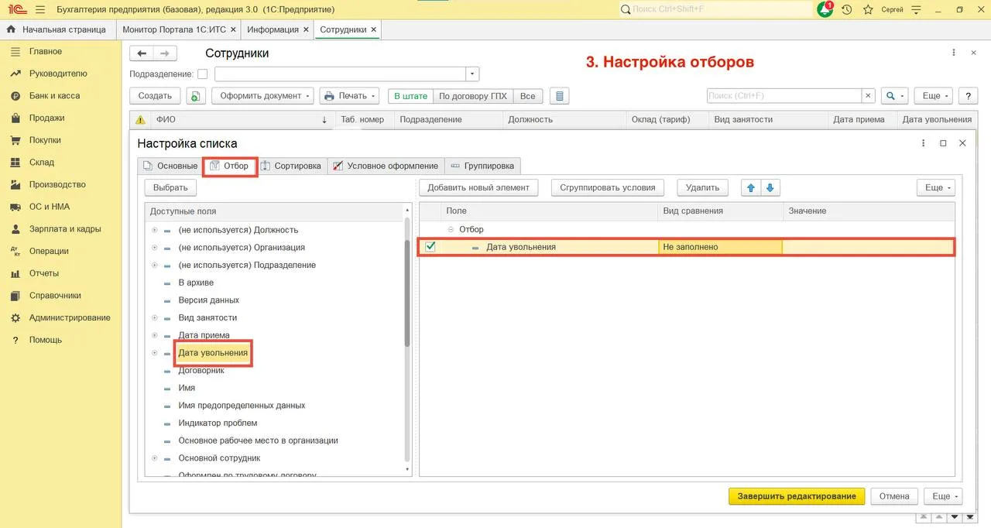991x528 pixels.
Task: Open the Зарплата и кадры section
Action: 65,229
